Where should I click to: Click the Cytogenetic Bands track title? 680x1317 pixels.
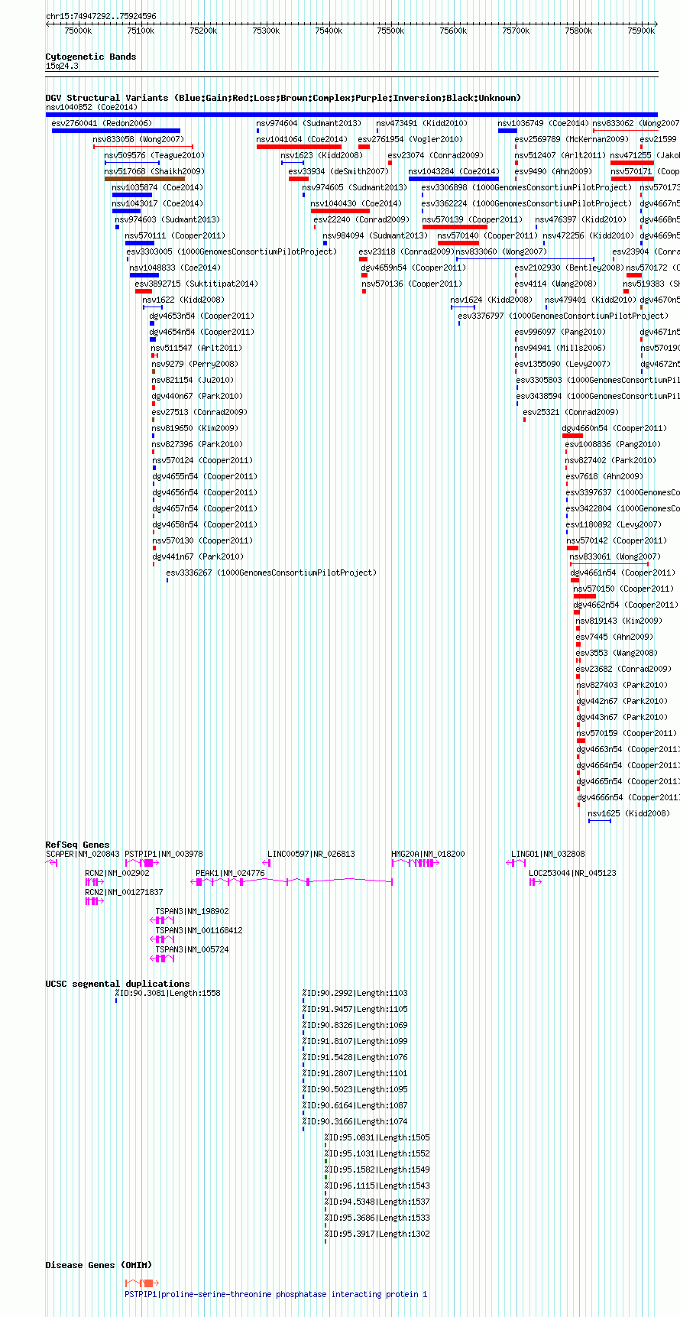click(91, 57)
